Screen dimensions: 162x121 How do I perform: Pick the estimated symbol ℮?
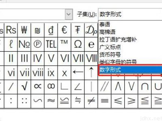coord(91,44)
